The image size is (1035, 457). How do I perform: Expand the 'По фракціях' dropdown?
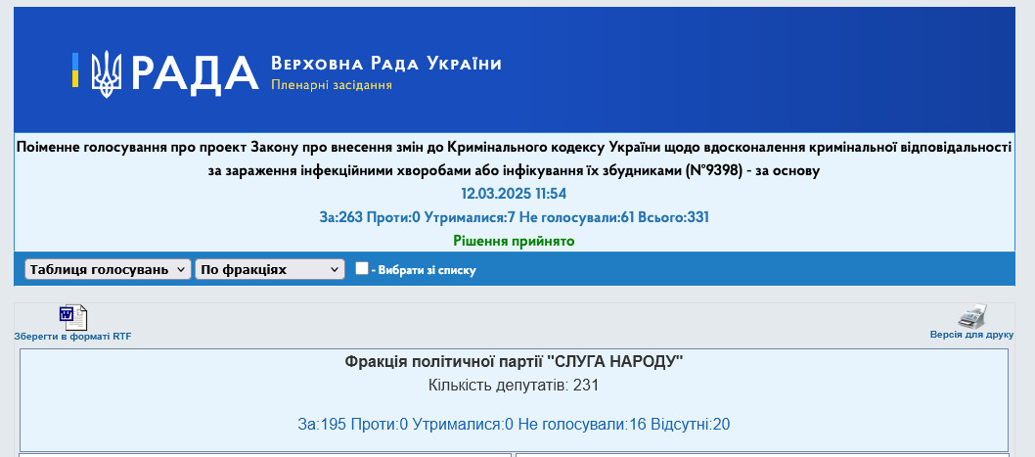pyautogui.click(x=269, y=269)
